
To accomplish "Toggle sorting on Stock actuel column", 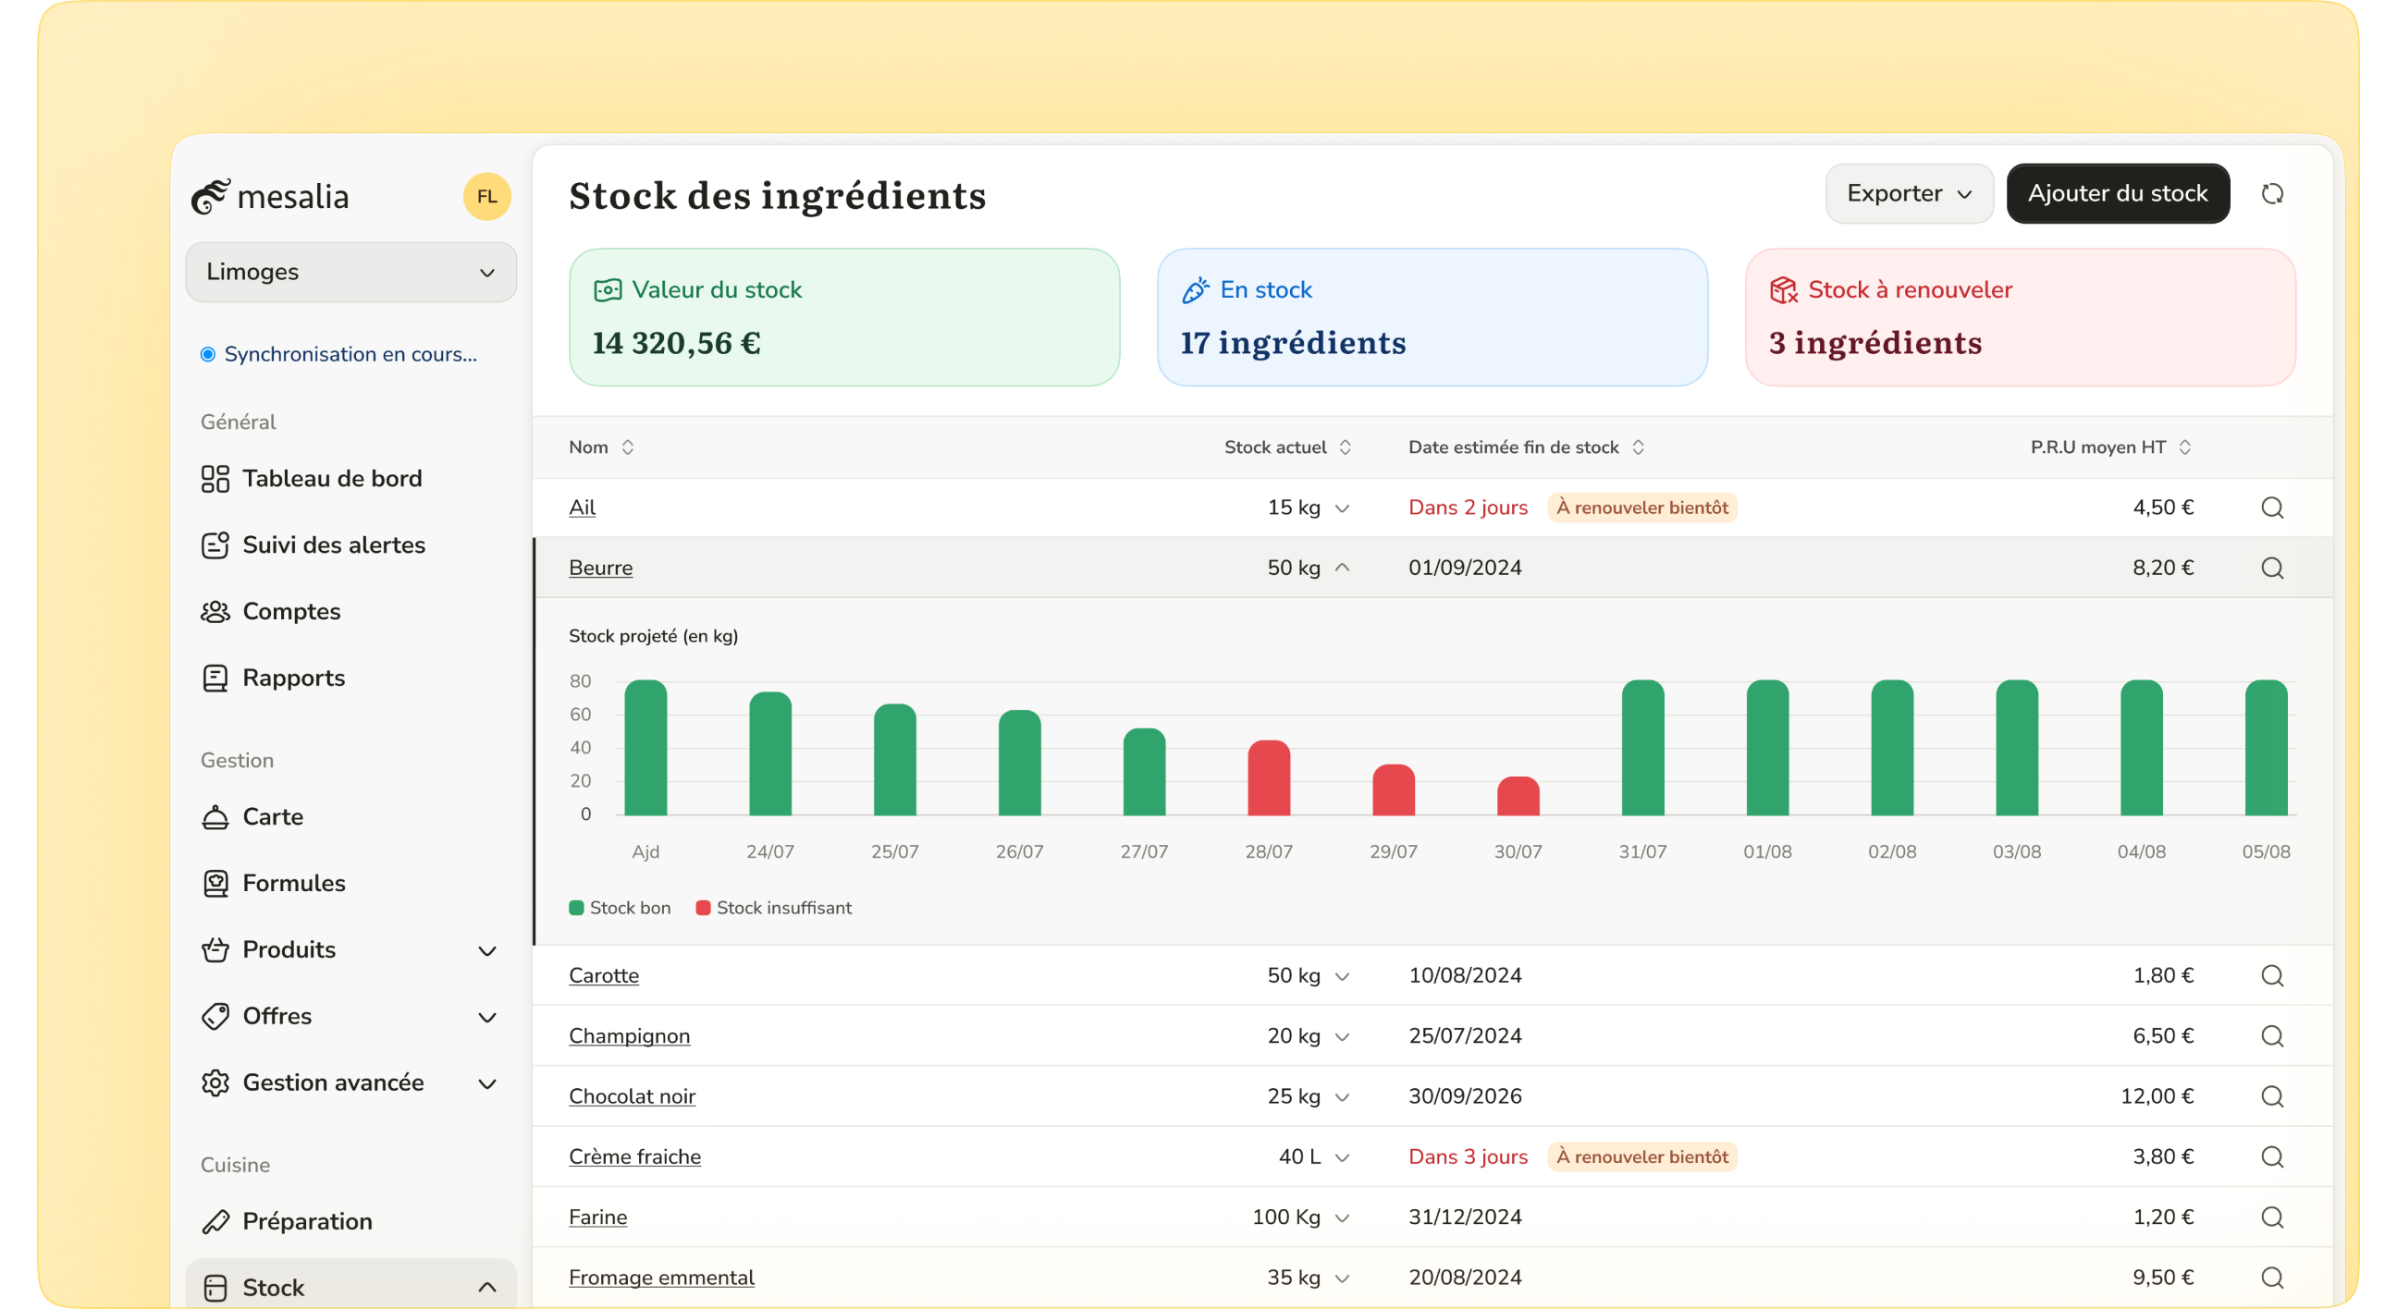I will coord(1345,447).
